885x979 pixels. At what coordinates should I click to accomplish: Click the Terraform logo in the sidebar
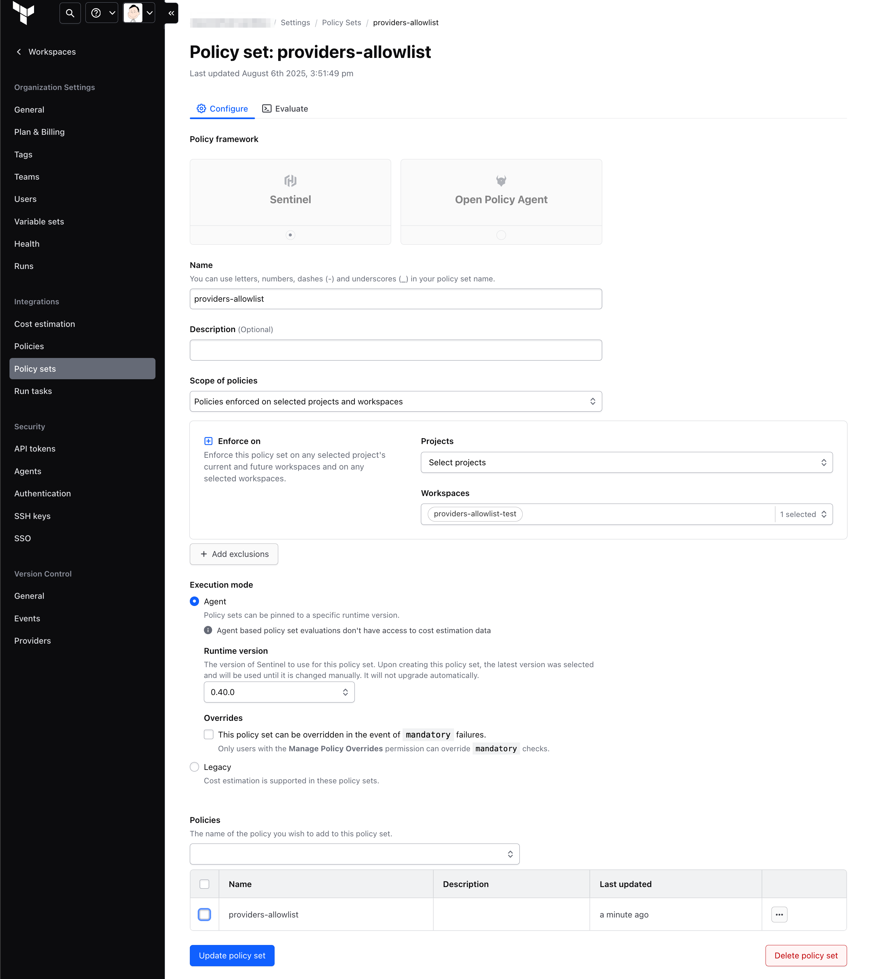[23, 13]
